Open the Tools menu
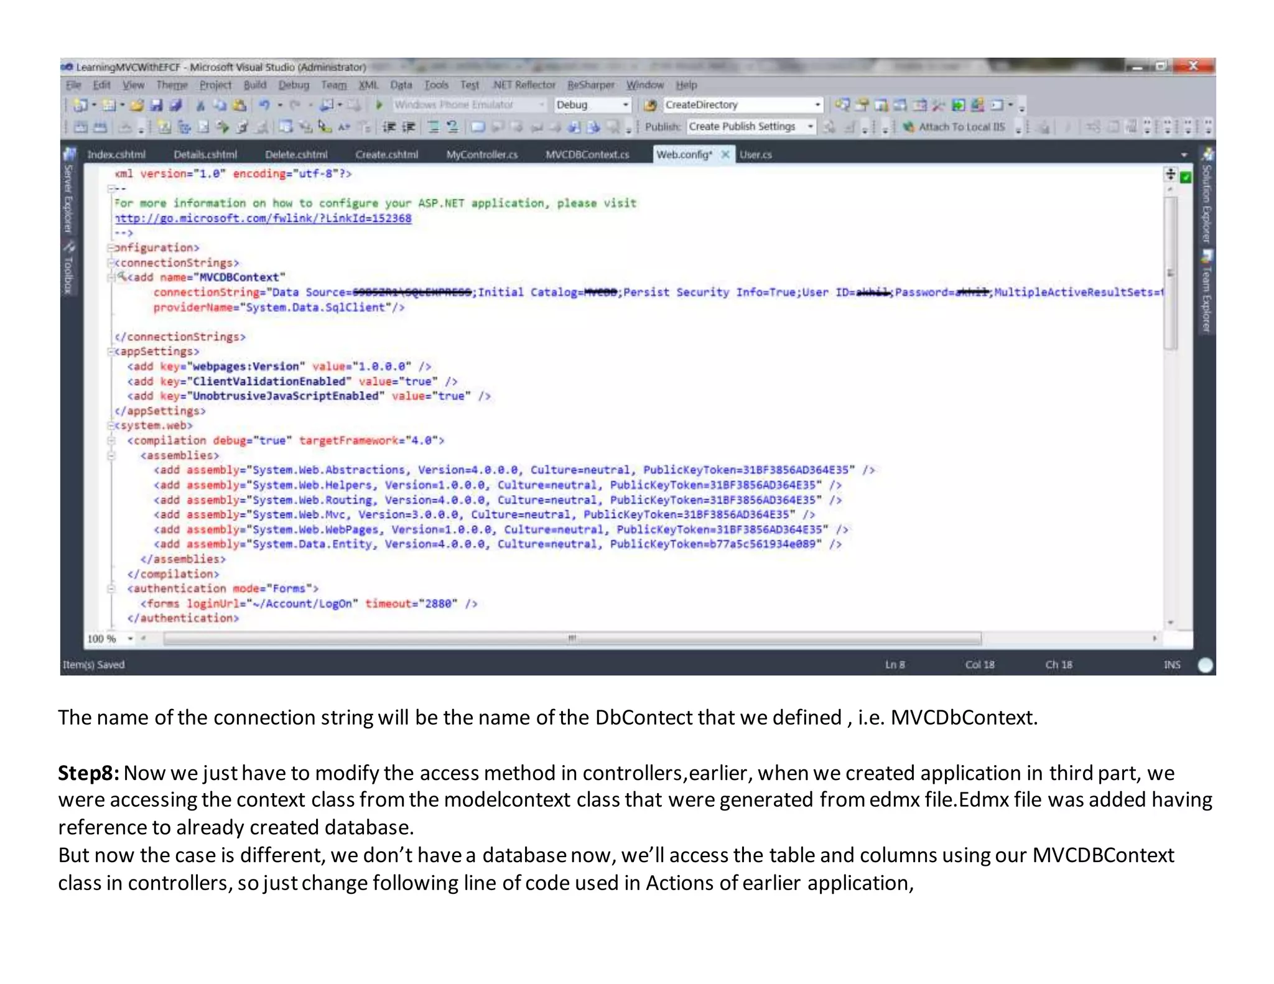Viewport: 1274px width, 984px height. [436, 85]
